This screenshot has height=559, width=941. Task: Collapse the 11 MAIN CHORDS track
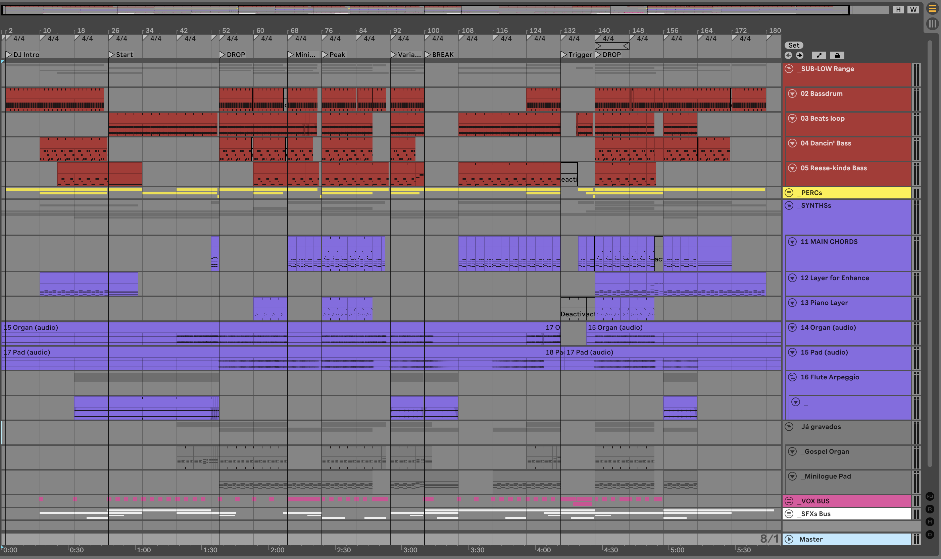[792, 242]
